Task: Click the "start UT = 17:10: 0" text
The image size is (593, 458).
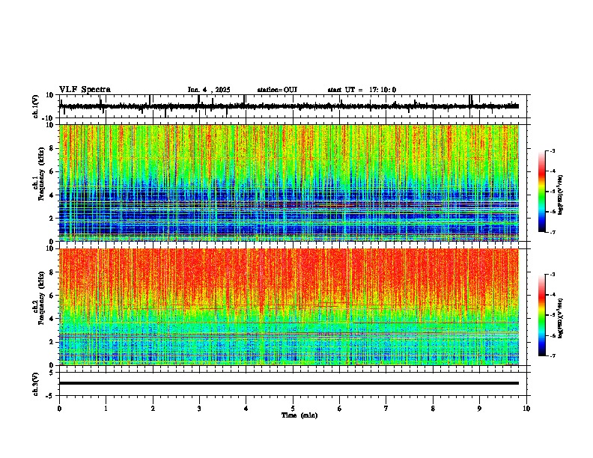Action: click(362, 90)
